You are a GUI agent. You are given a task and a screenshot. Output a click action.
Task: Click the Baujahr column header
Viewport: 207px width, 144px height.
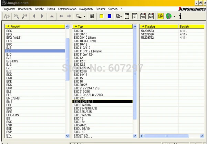(191, 27)
